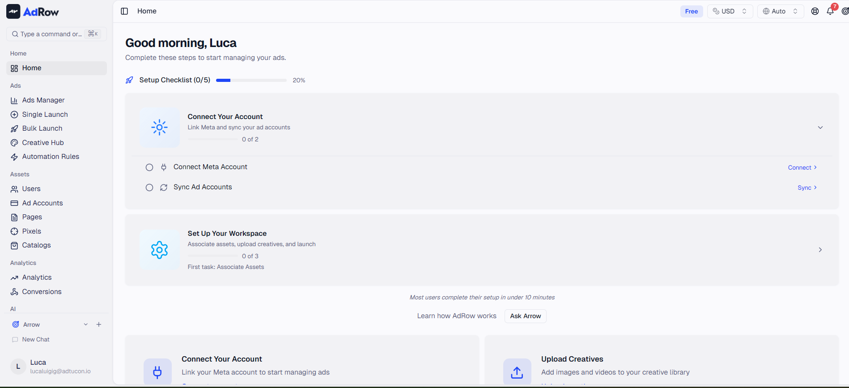Click the Arrow AI target icon in sidebar
The height and width of the screenshot is (388, 849).
click(16, 324)
